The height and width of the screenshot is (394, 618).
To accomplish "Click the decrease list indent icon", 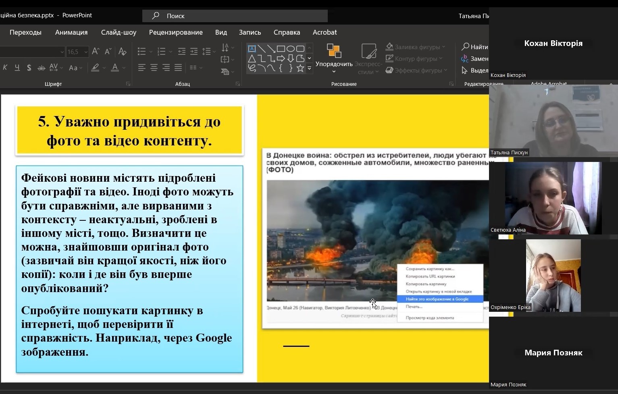I will (182, 52).
